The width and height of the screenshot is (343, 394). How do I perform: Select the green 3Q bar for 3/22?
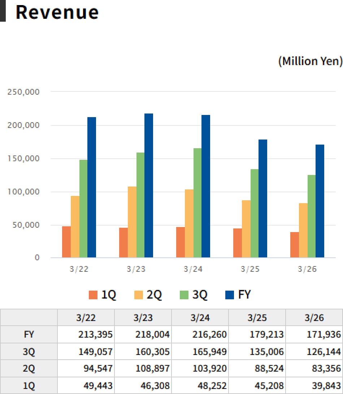click(x=83, y=209)
